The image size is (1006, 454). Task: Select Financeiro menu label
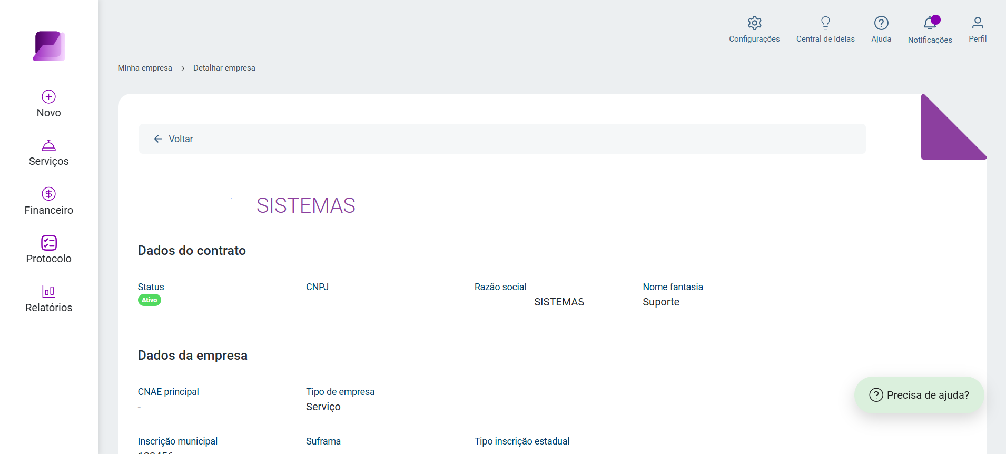[x=49, y=210]
